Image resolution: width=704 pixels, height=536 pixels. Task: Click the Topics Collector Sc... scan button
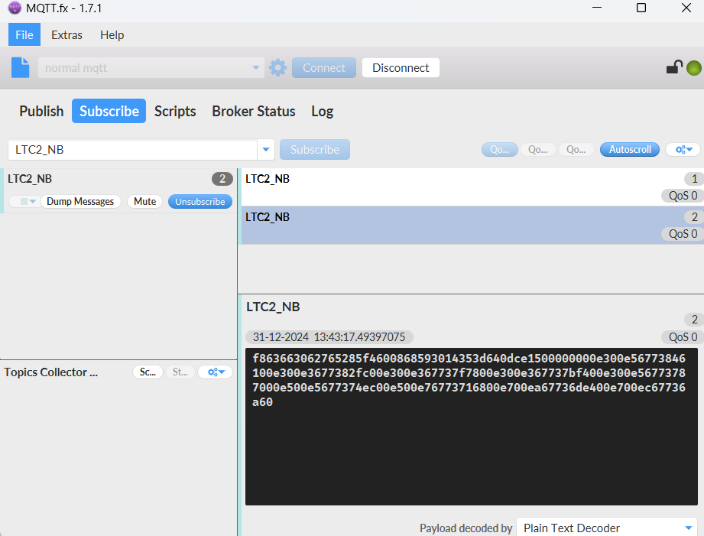click(148, 372)
